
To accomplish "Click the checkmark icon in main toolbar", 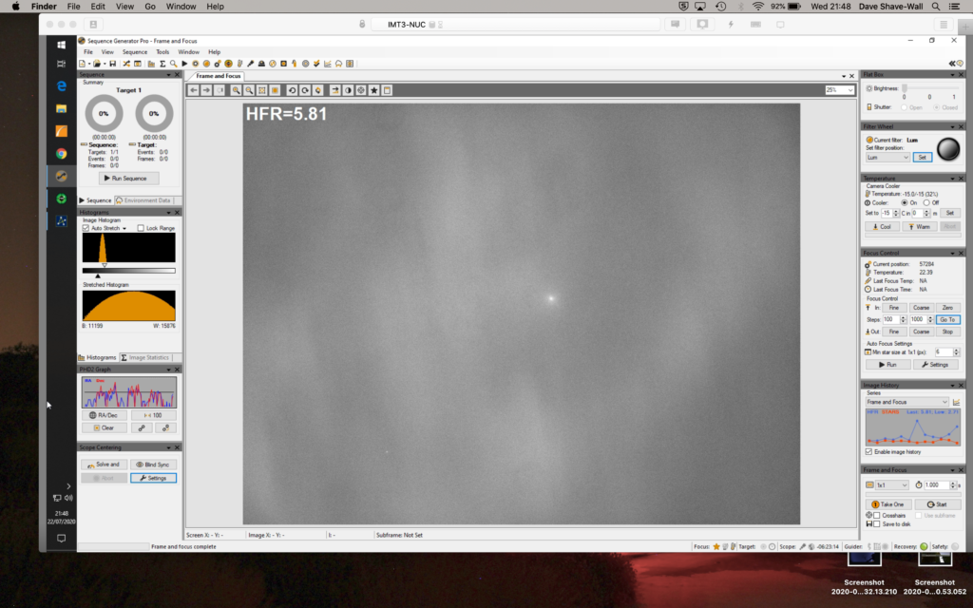I will pyautogui.click(x=316, y=64).
